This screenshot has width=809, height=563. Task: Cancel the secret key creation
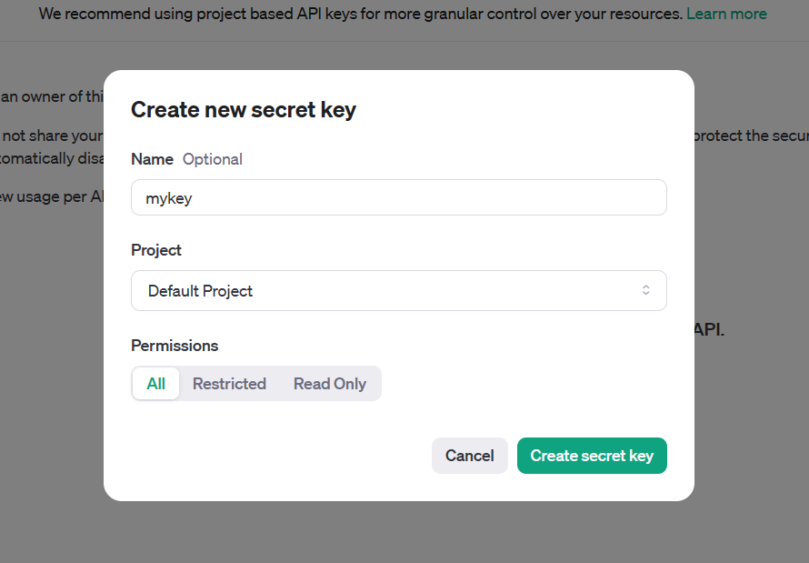(x=469, y=455)
